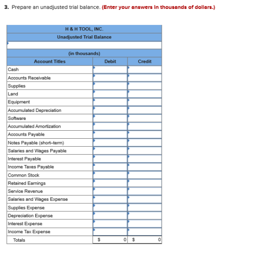Click the Retained Earnings credit cell
Image resolution: width=278 pixels, height=260 pixels.
point(144,183)
